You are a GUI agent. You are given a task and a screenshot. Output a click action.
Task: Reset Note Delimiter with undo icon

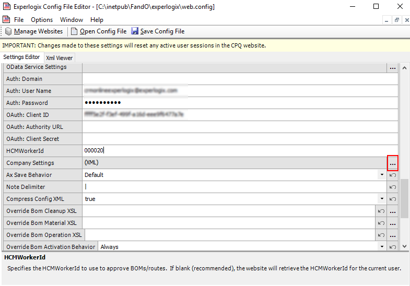pyautogui.click(x=392, y=187)
